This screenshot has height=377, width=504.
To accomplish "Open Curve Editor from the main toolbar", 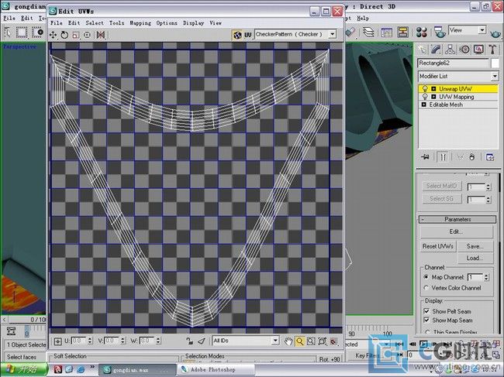I will (x=387, y=32).
